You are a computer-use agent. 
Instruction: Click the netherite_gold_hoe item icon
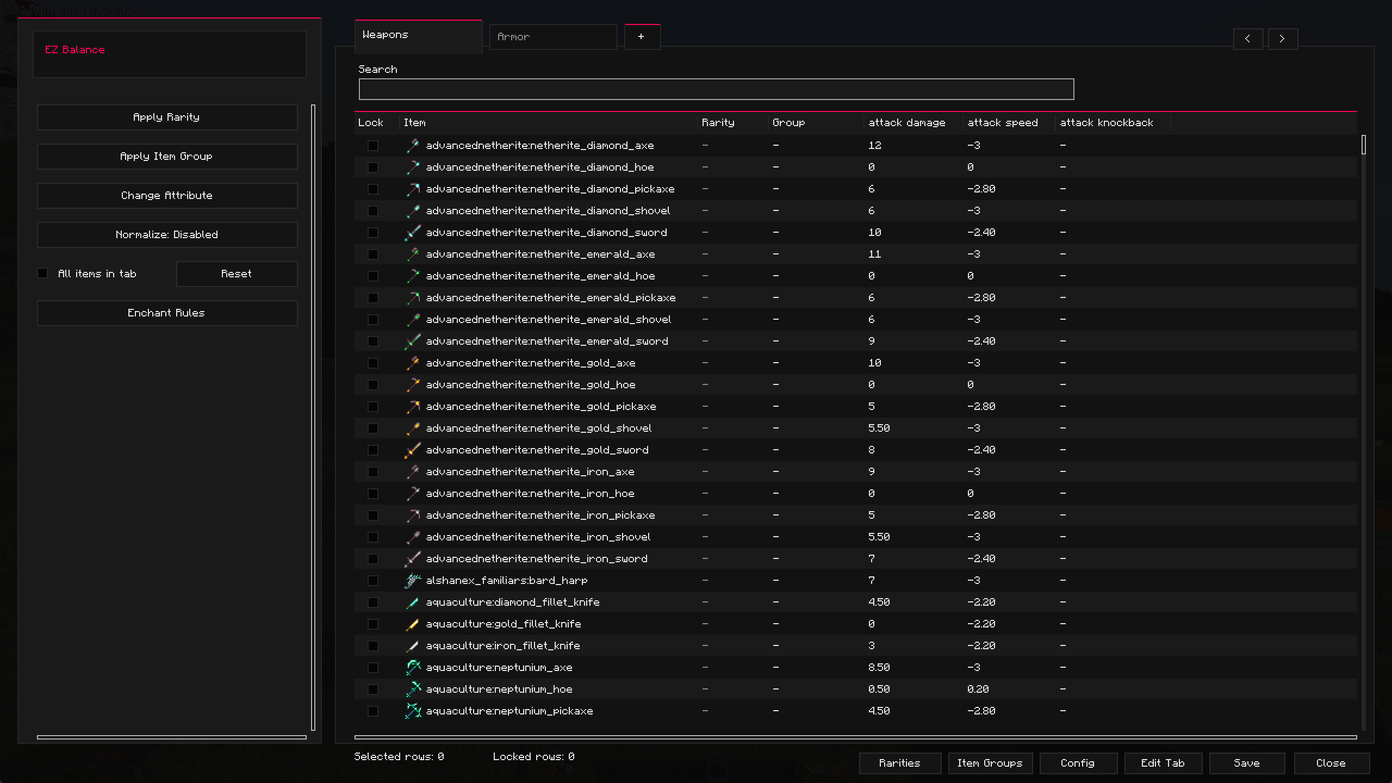coord(413,384)
